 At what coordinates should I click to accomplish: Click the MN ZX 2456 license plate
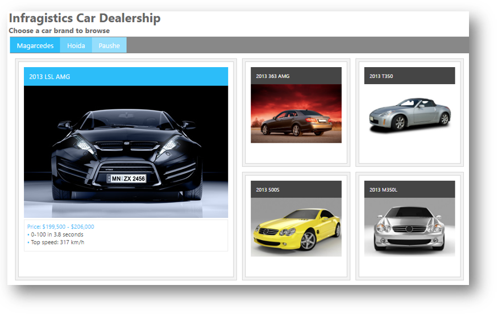pyautogui.click(x=128, y=179)
